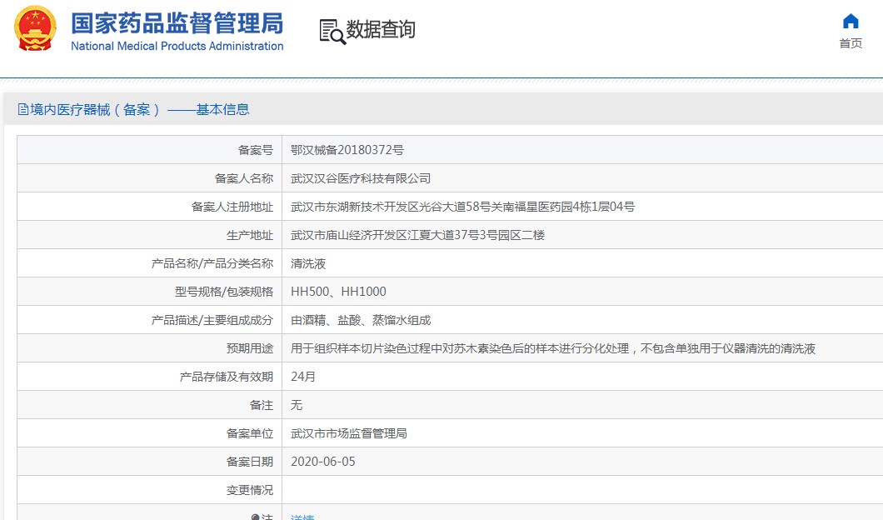The height and width of the screenshot is (520, 883).
Task: Select the value 24月
Action: point(303,377)
